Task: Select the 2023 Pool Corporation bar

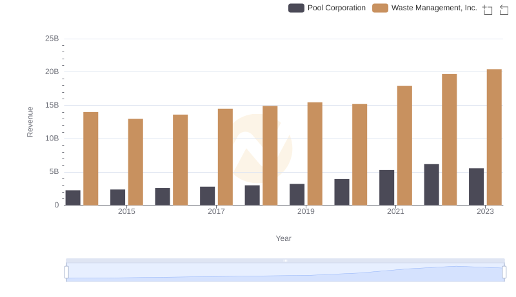Action: (x=476, y=187)
